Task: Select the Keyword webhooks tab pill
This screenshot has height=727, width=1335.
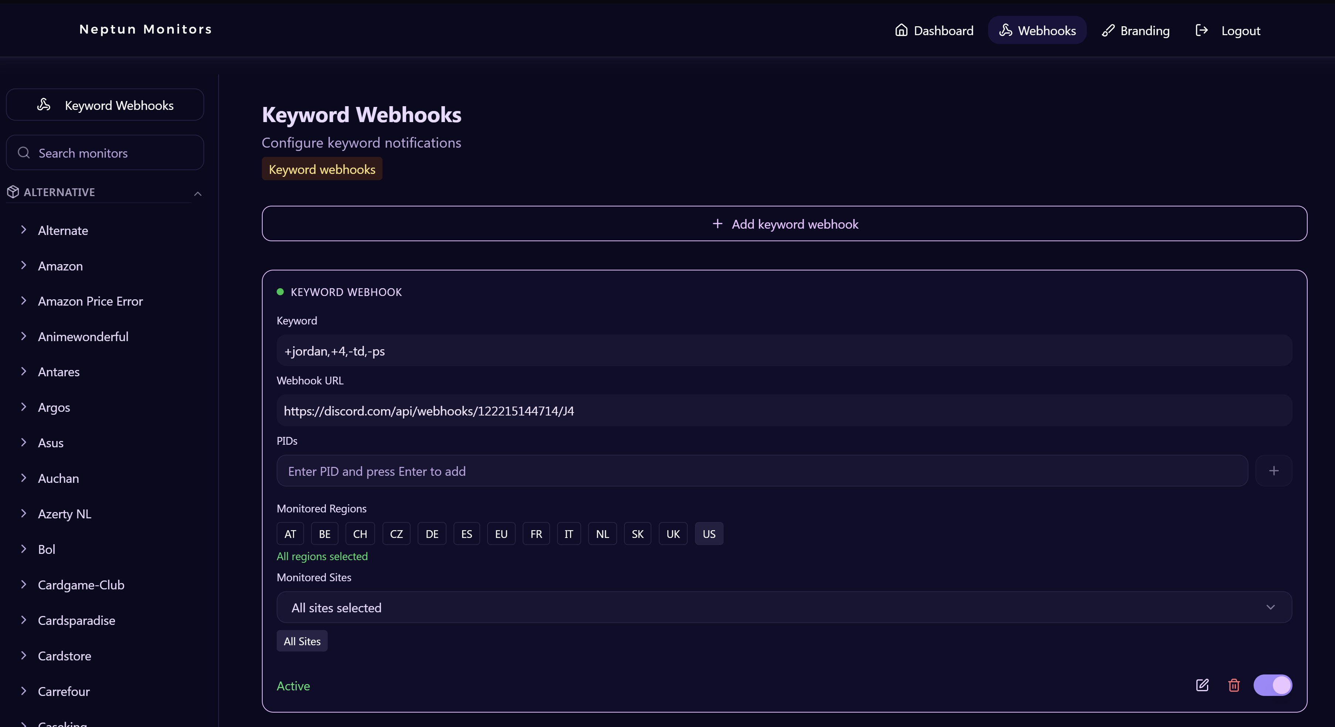Action: pos(322,169)
